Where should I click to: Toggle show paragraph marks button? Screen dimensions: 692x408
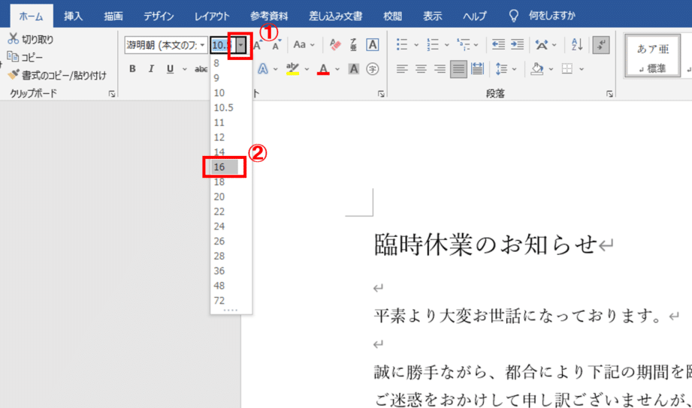(600, 44)
